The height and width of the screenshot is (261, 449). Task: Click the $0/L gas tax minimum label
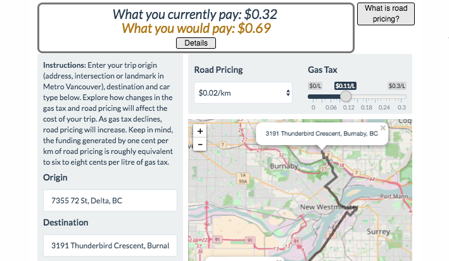pyautogui.click(x=315, y=86)
